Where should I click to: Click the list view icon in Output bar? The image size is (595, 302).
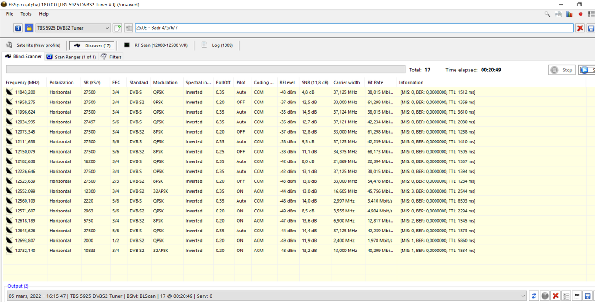click(x=566, y=296)
